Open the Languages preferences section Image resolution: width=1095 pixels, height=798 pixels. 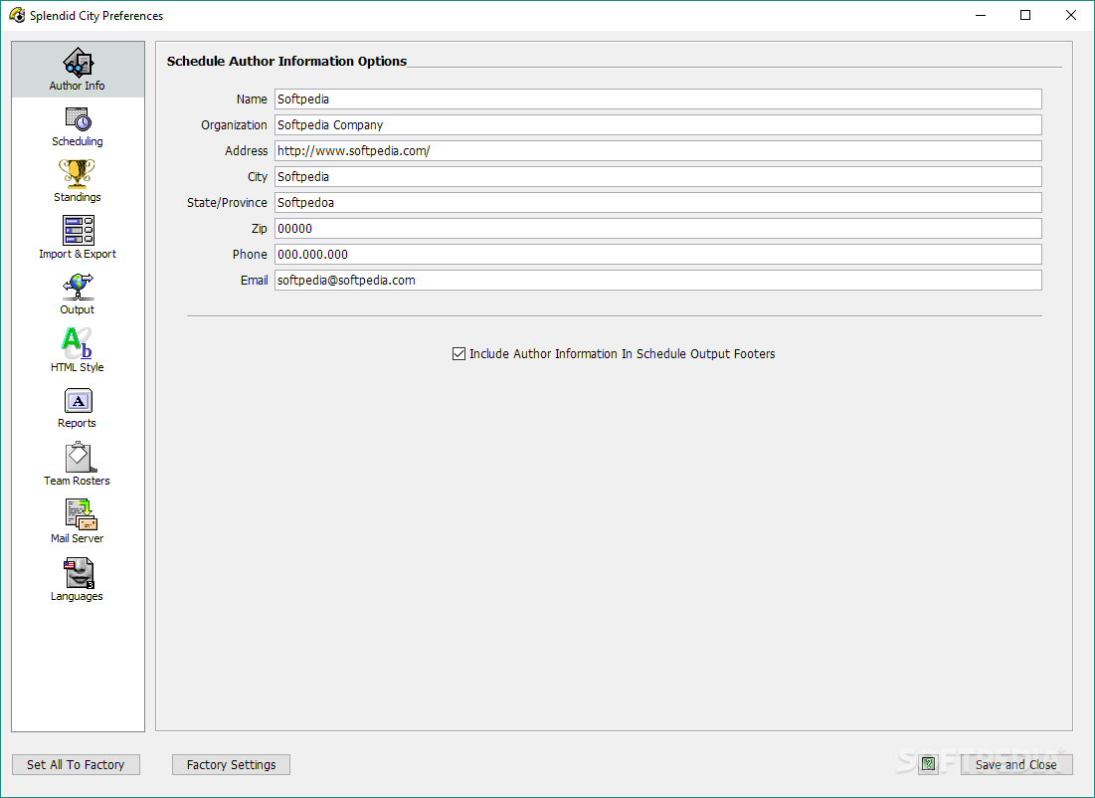pos(78,579)
